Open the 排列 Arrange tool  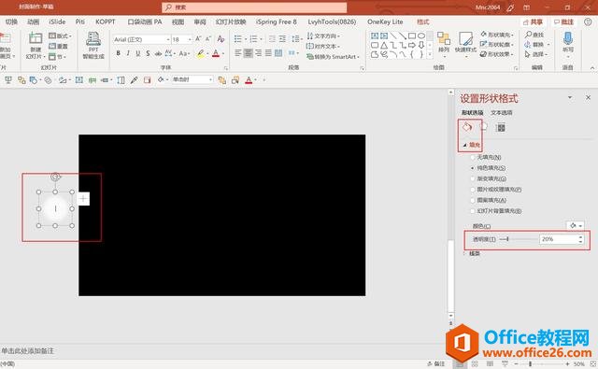tap(444, 43)
